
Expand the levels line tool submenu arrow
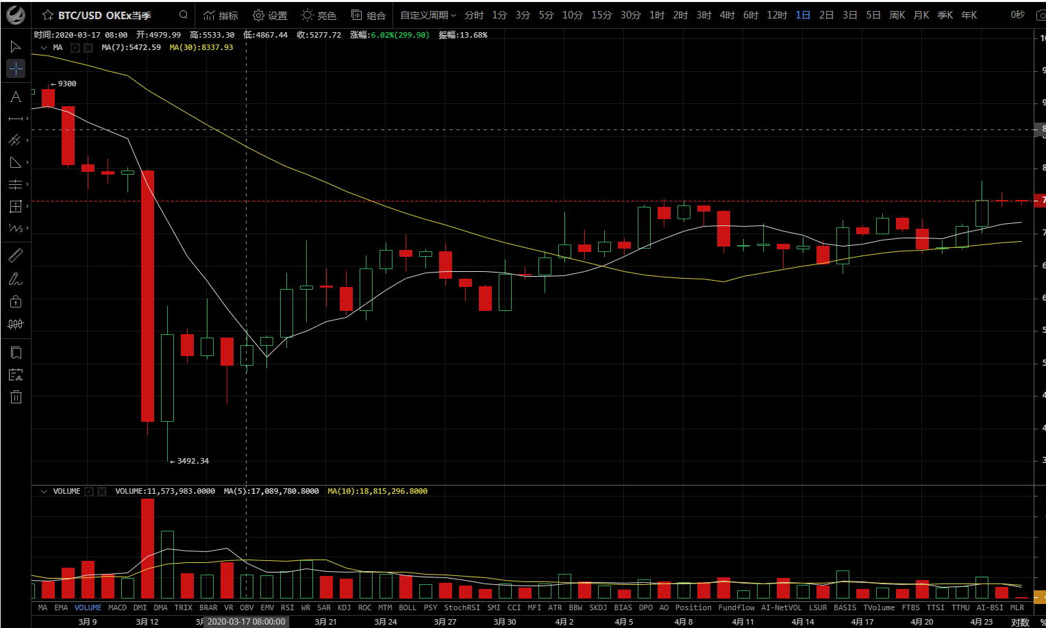pyautogui.click(x=27, y=184)
